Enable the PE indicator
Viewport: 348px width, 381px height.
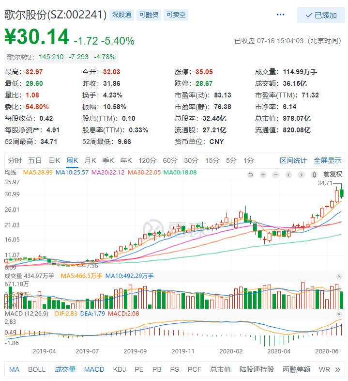coord(139,369)
